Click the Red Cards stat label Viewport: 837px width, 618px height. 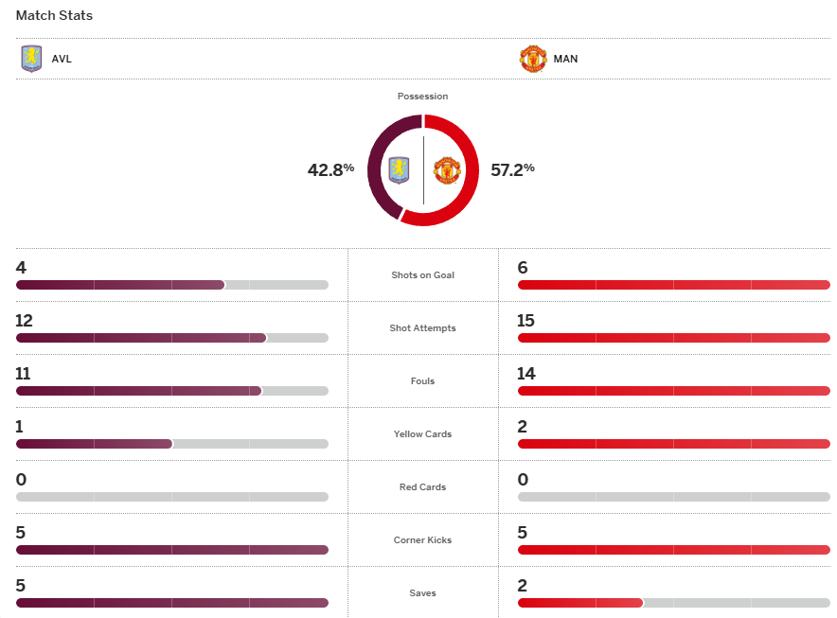click(422, 487)
